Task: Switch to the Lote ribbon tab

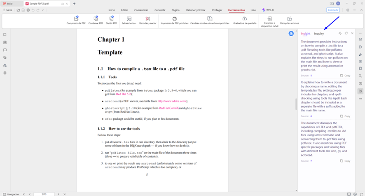Action: [253, 10]
